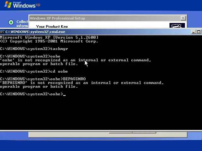Maximize the cmd.exe window
This screenshot has height=151, width=202.
tap(199, 32)
